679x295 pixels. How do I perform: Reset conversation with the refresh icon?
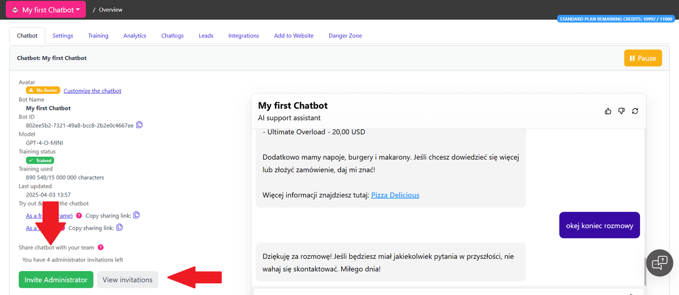635,111
